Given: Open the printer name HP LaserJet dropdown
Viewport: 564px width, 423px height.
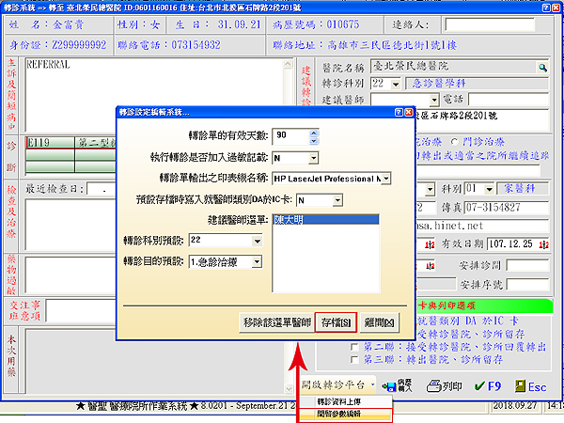Looking at the screenshot, I should tap(385, 178).
